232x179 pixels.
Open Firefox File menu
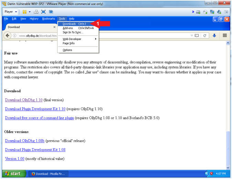click(x=6, y=19)
